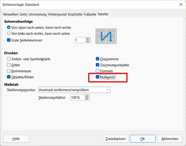Open the Skalierungsmodus dropdown
This screenshot has height=146, width=186.
coord(74,90)
